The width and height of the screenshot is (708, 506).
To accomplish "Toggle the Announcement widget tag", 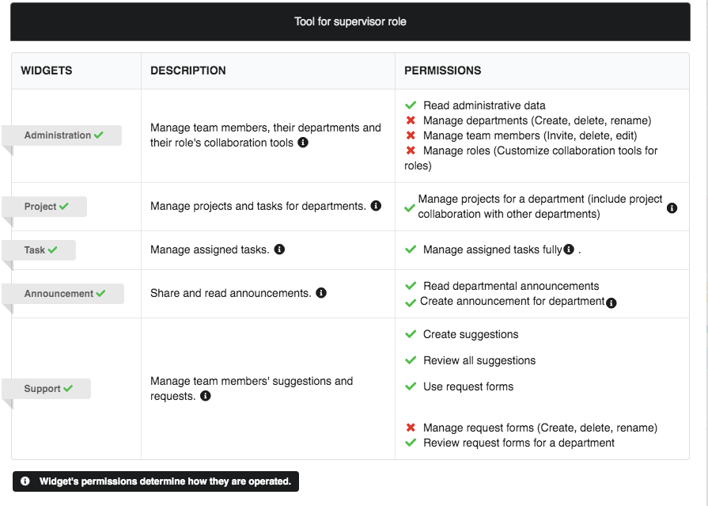I will pos(64,294).
